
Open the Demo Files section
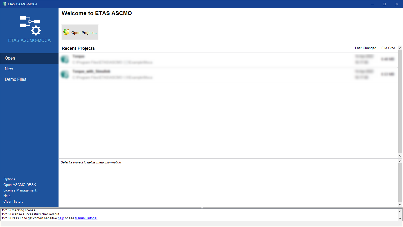(15, 79)
